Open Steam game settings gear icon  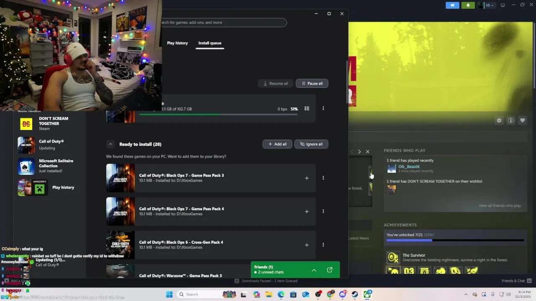point(499,120)
